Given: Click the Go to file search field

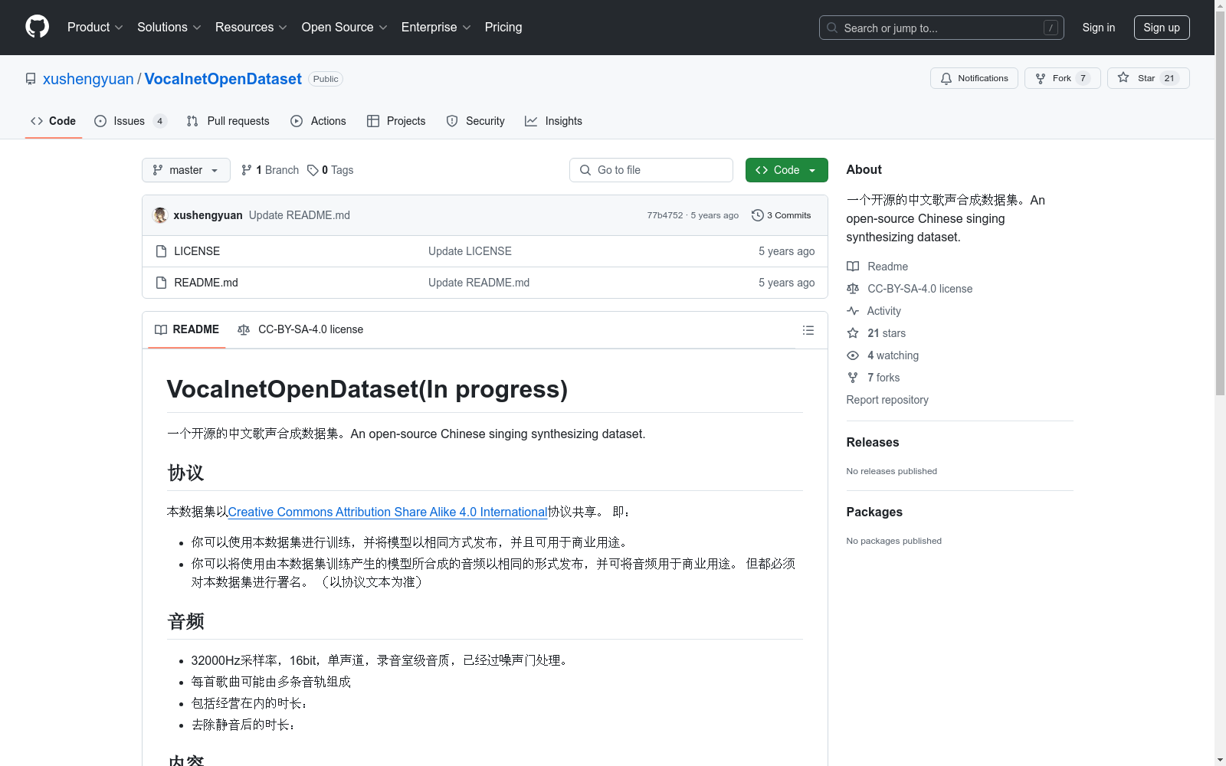Looking at the screenshot, I should click(651, 170).
